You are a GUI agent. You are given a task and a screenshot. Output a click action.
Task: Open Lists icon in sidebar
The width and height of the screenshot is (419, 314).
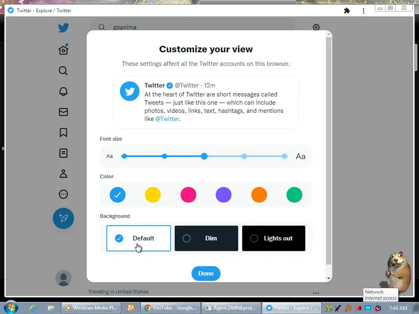(x=63, y=153)
